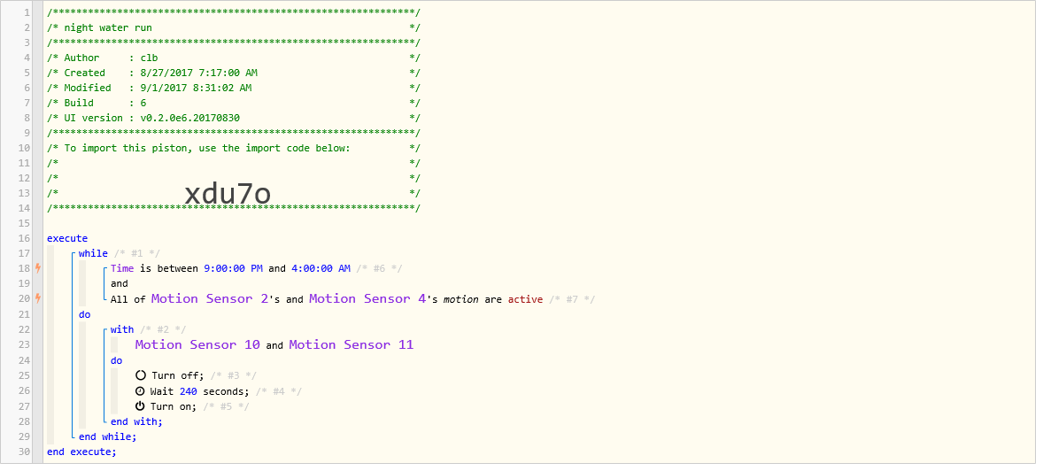Open Motion Sensor 2 device link

coord(210,298)
